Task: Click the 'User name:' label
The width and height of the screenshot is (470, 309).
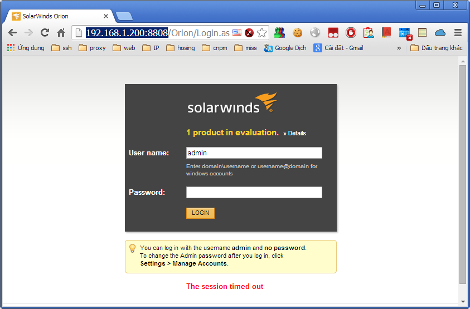Action: 149,153
